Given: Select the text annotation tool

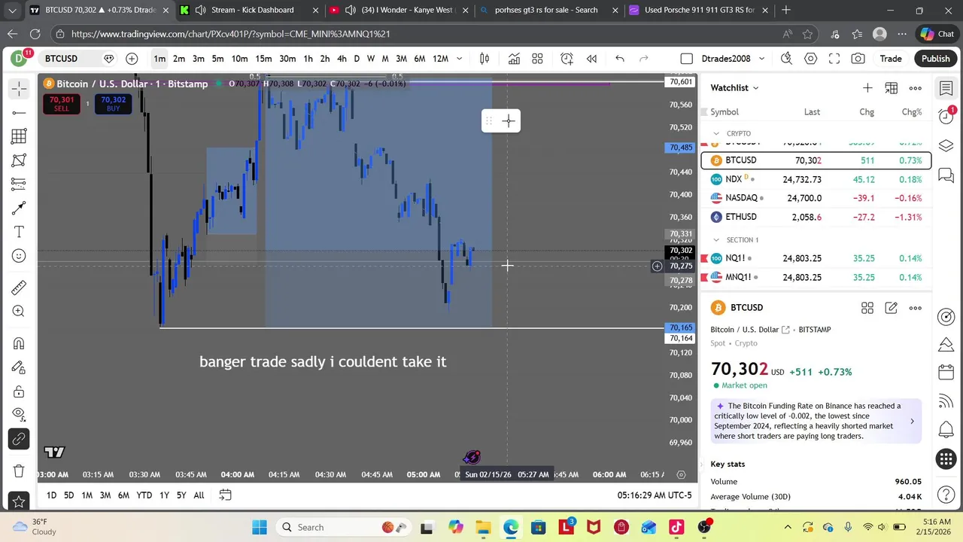Looking at the screenshot, I should coord(19,232).
